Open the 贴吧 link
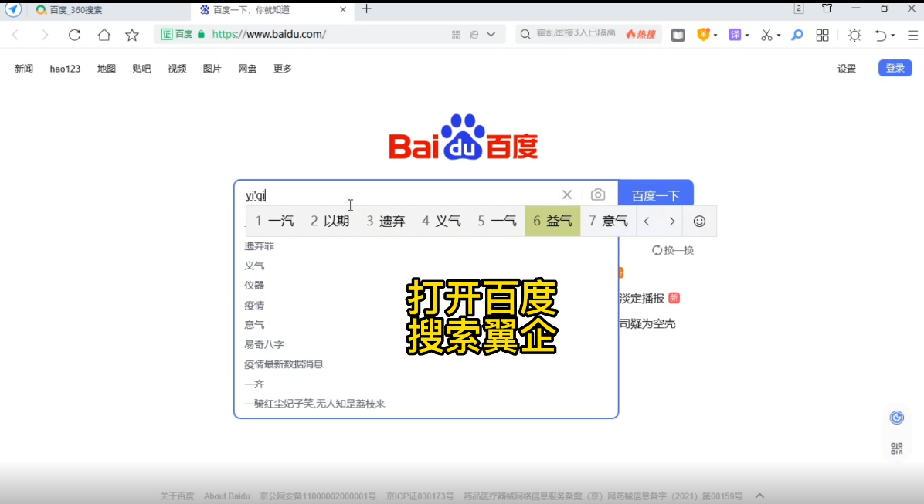The height and width of the screenshot is (504, 924). 141,69
